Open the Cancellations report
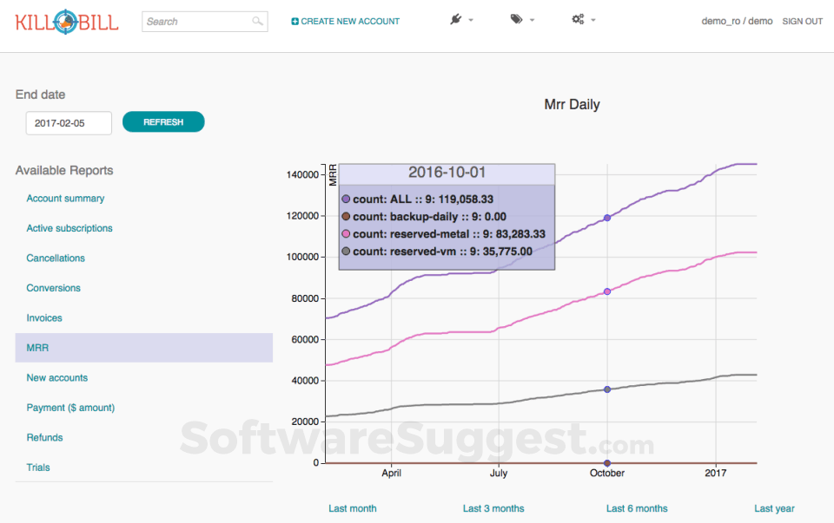The width and height of the screenshot is (834, 523). pyautogui.click(x=56, y=258)
